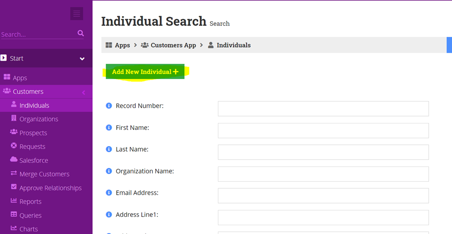Click the breadcrumb Apps grid icon

(108, 45)
